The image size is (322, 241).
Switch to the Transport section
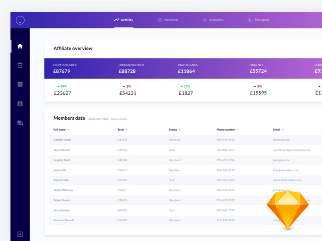(259, 20)
